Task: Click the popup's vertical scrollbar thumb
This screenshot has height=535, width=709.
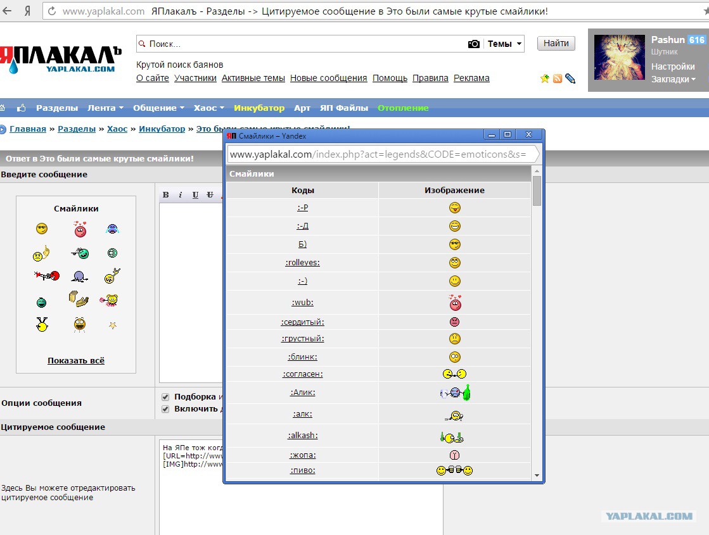Action: click(537, 191)
